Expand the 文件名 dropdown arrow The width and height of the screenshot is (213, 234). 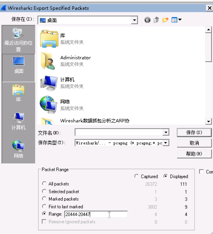click(166, 132)
